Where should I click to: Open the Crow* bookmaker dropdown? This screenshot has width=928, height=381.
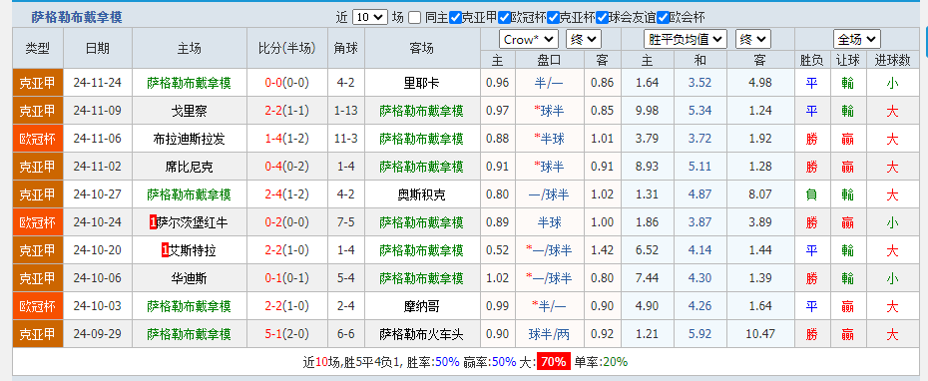pyautogui.click(x=529, y=40)
